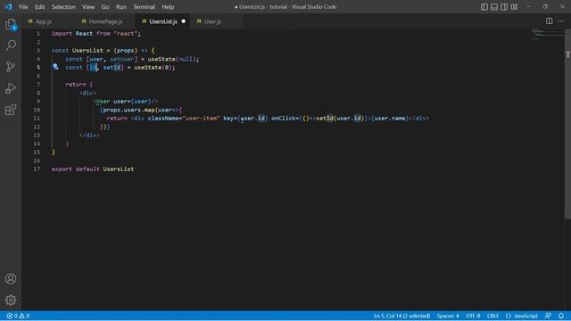The image size is (571, 321).
Task: Open the View menu
Action: coord(88,6)
